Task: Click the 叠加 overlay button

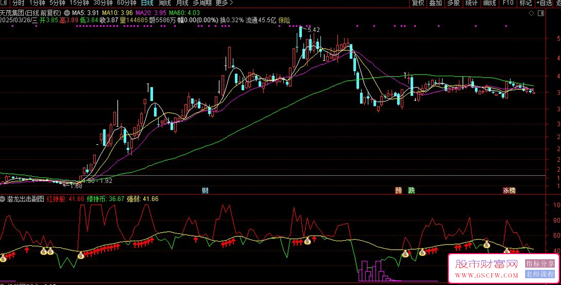Action: 435,3
